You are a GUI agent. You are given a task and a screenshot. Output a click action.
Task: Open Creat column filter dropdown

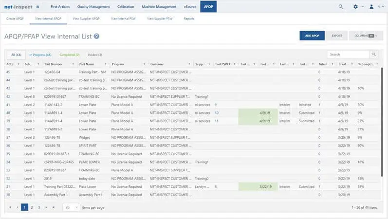[352, 64]
